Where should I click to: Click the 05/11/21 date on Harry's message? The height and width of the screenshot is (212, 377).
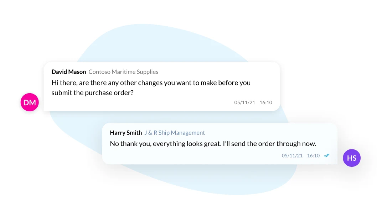[x=292, y=155]
